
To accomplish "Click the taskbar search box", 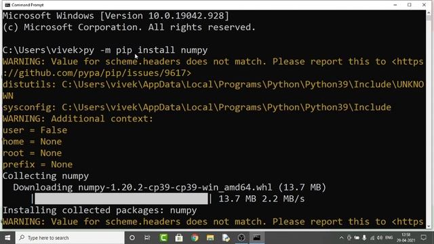I will click(70, 238).
